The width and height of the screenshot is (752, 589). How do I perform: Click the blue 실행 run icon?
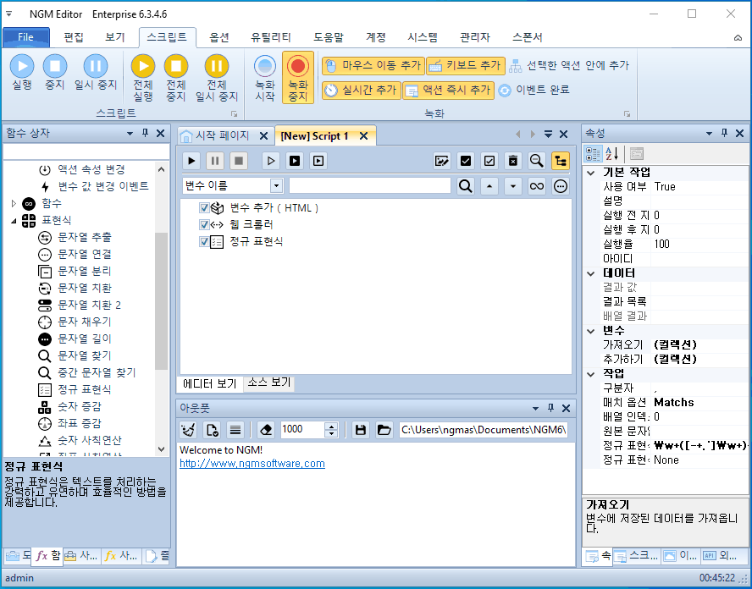pos(22,66)
